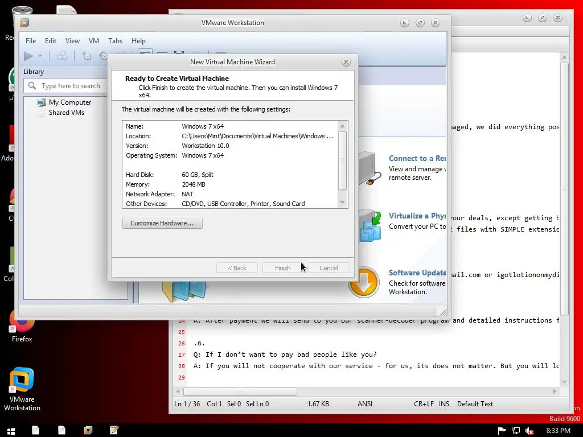Open the Edit menu in VMware

[51, 41]
